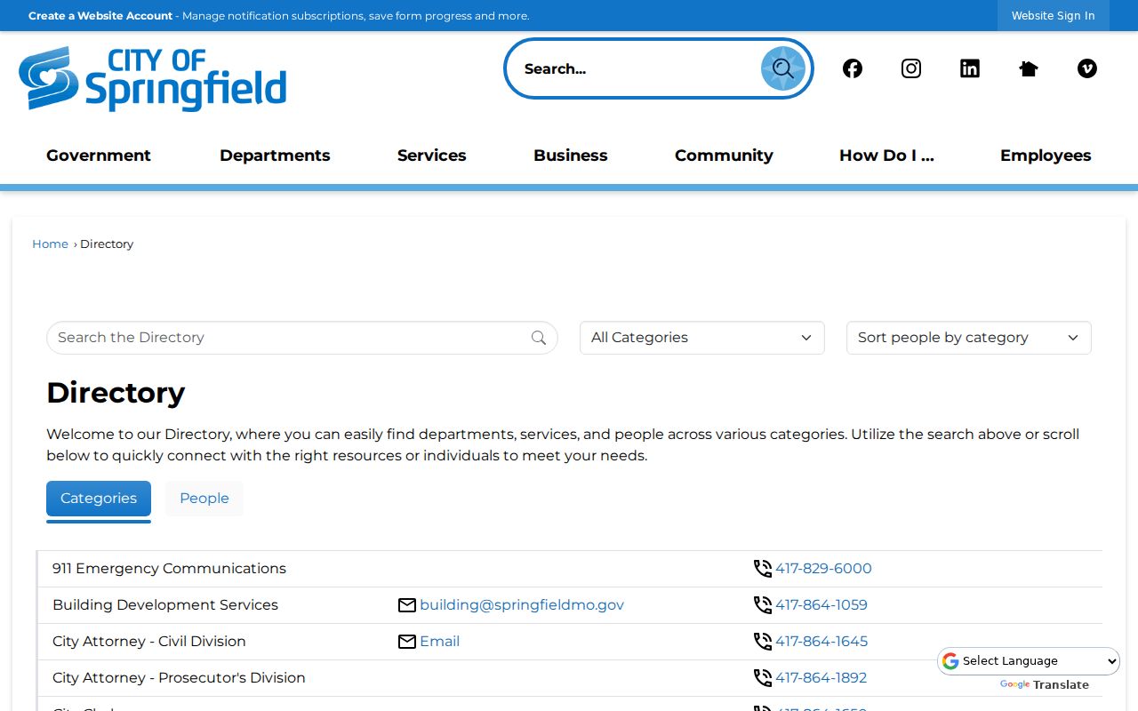The width and height of the screenshot is (1138, 711).
Task: Click phone icon beside 417-864-1645
Action: [763, 642]
